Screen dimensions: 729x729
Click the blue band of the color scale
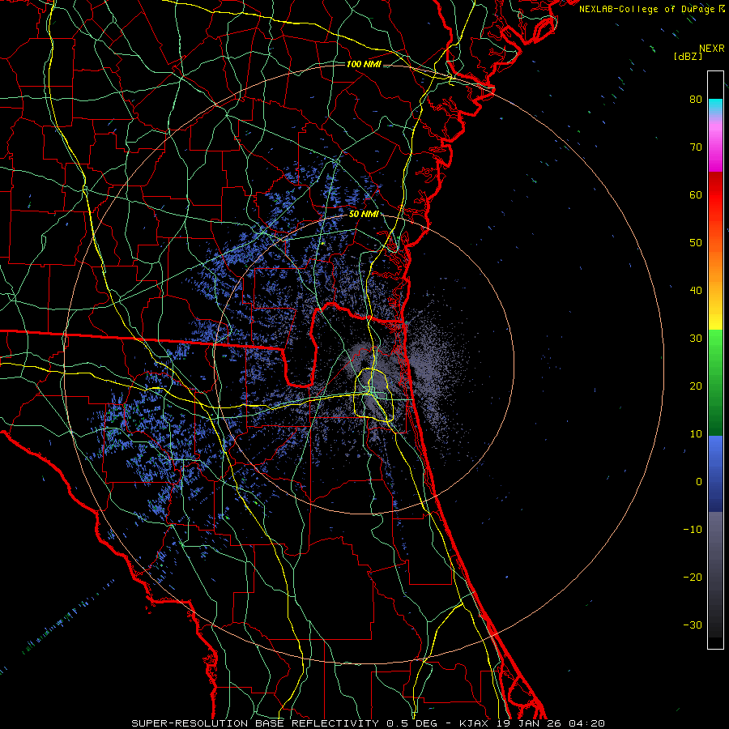coord(715,473)
